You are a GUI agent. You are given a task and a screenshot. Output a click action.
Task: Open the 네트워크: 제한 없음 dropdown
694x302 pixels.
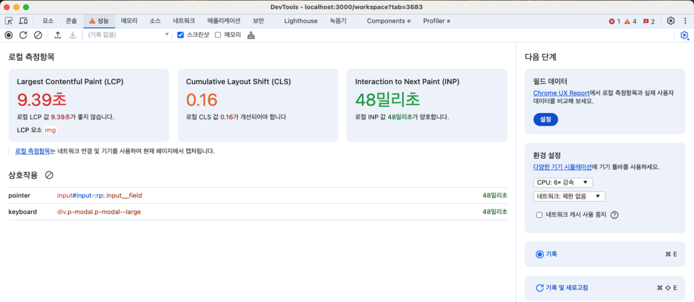click(x=569, y=196)
